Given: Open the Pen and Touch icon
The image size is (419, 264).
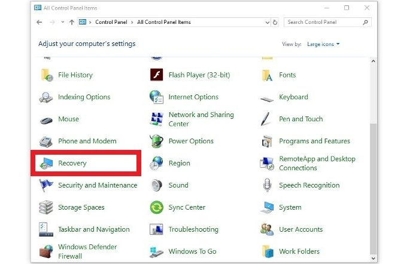Looking at the screenshot, I should 266,119.
